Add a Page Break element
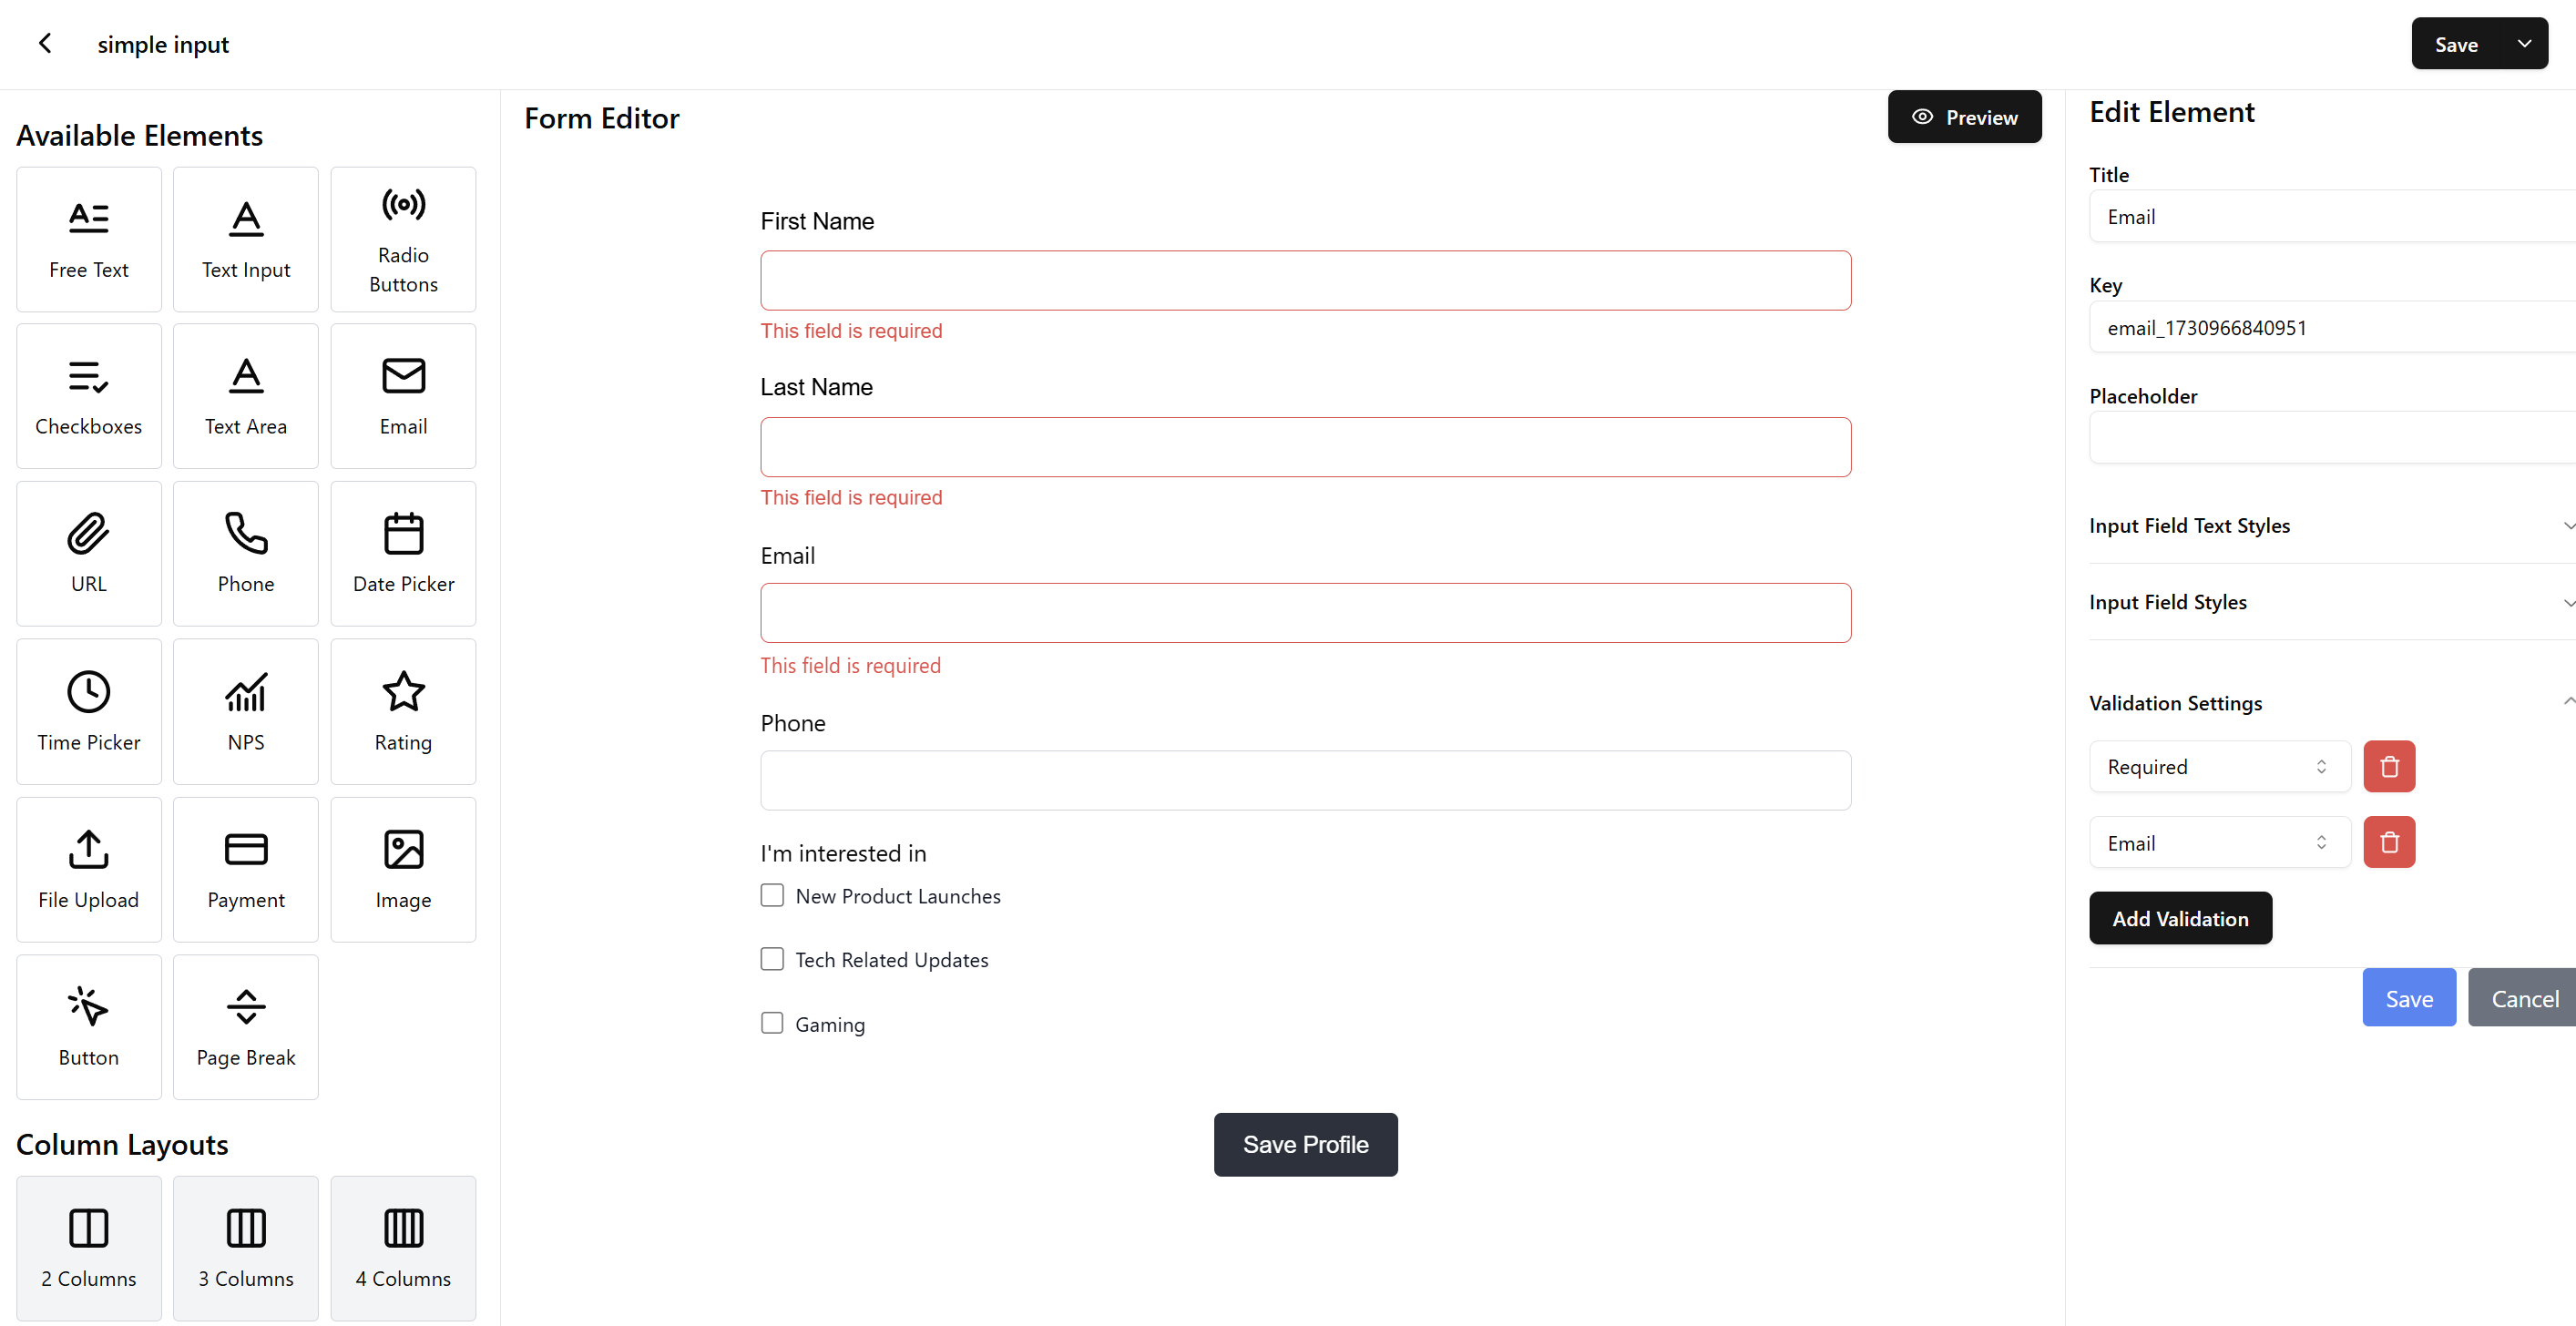Screen dimensions: 2576x1326 pyautogui.click(x=245, y=1026)
